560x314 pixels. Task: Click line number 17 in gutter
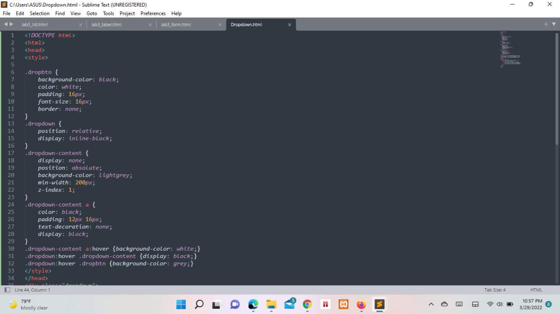pyautogui.click(x=11, y=153)
